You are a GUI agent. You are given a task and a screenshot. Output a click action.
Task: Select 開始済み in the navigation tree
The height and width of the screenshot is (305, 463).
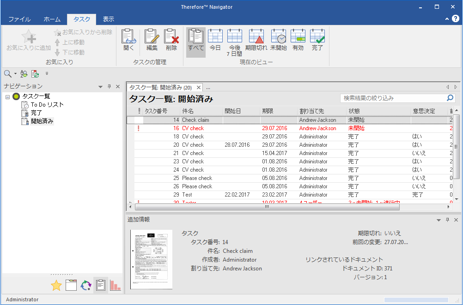(x=42, y=121)
